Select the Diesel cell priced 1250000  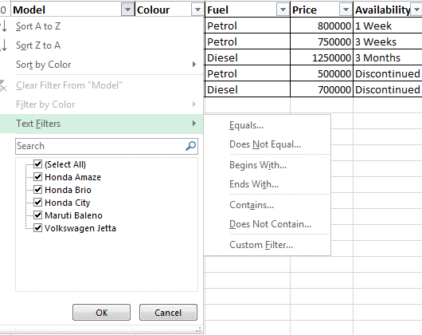coord(248,57)
